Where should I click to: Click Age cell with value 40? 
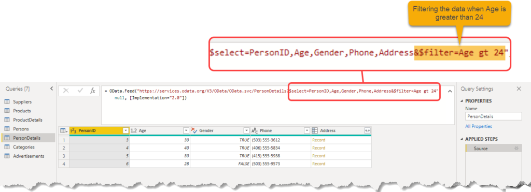point(160,148)
